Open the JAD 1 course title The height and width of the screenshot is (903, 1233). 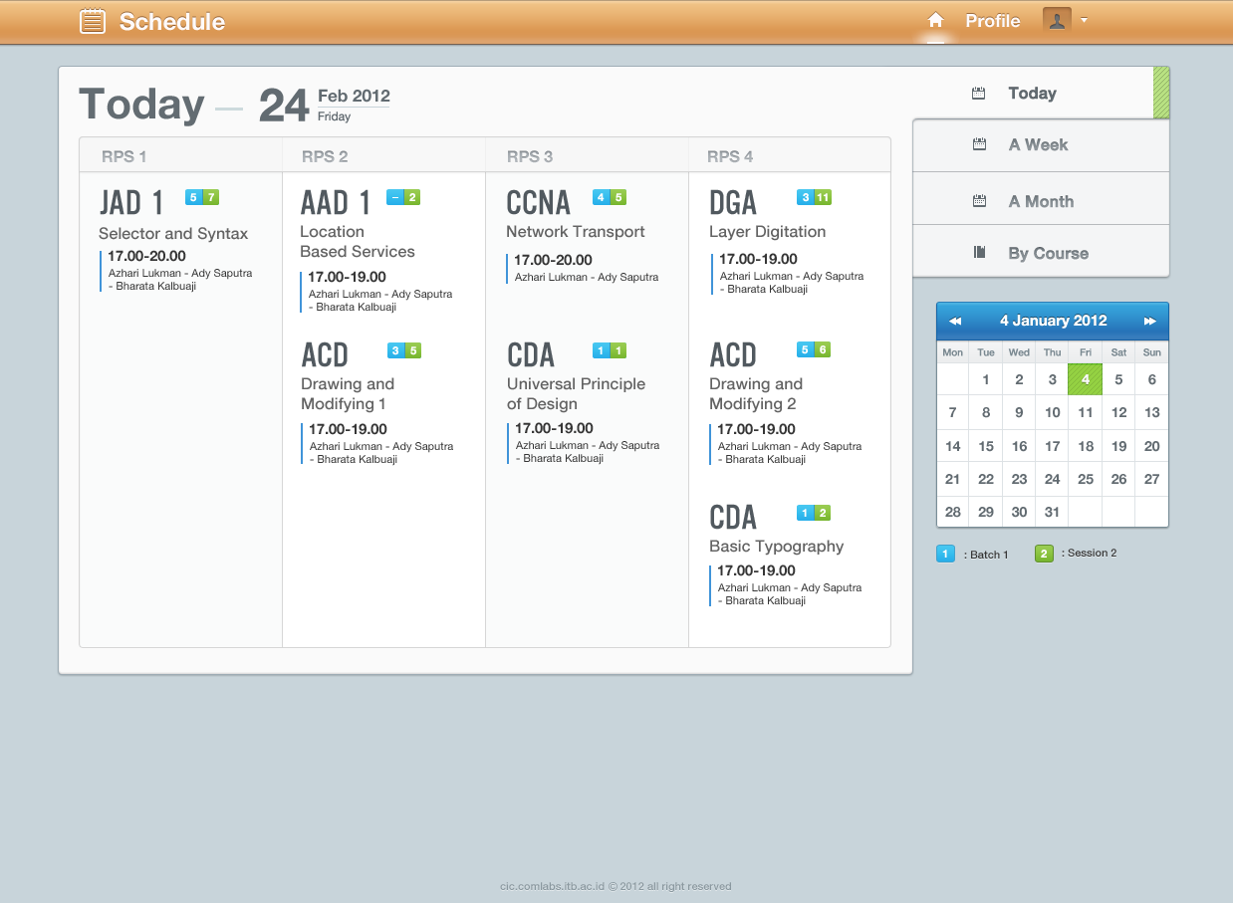[x=131, y=203]
